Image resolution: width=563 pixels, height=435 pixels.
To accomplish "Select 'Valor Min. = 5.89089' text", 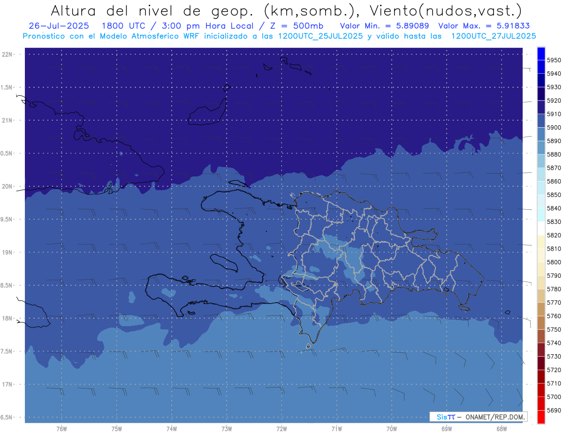I will point(384,26).
